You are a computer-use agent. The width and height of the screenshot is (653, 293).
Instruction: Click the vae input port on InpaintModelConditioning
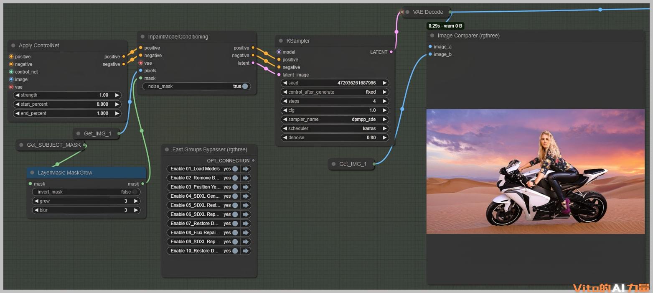[141, 63]
